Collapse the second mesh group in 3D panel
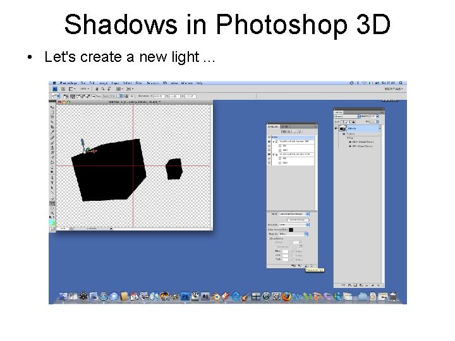The height and width of the screenshot is (341, 455). [274, 155]
